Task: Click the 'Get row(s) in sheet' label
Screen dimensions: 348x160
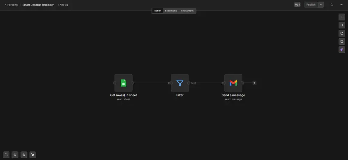Action: pyautogui.click(x=124, y=95)
